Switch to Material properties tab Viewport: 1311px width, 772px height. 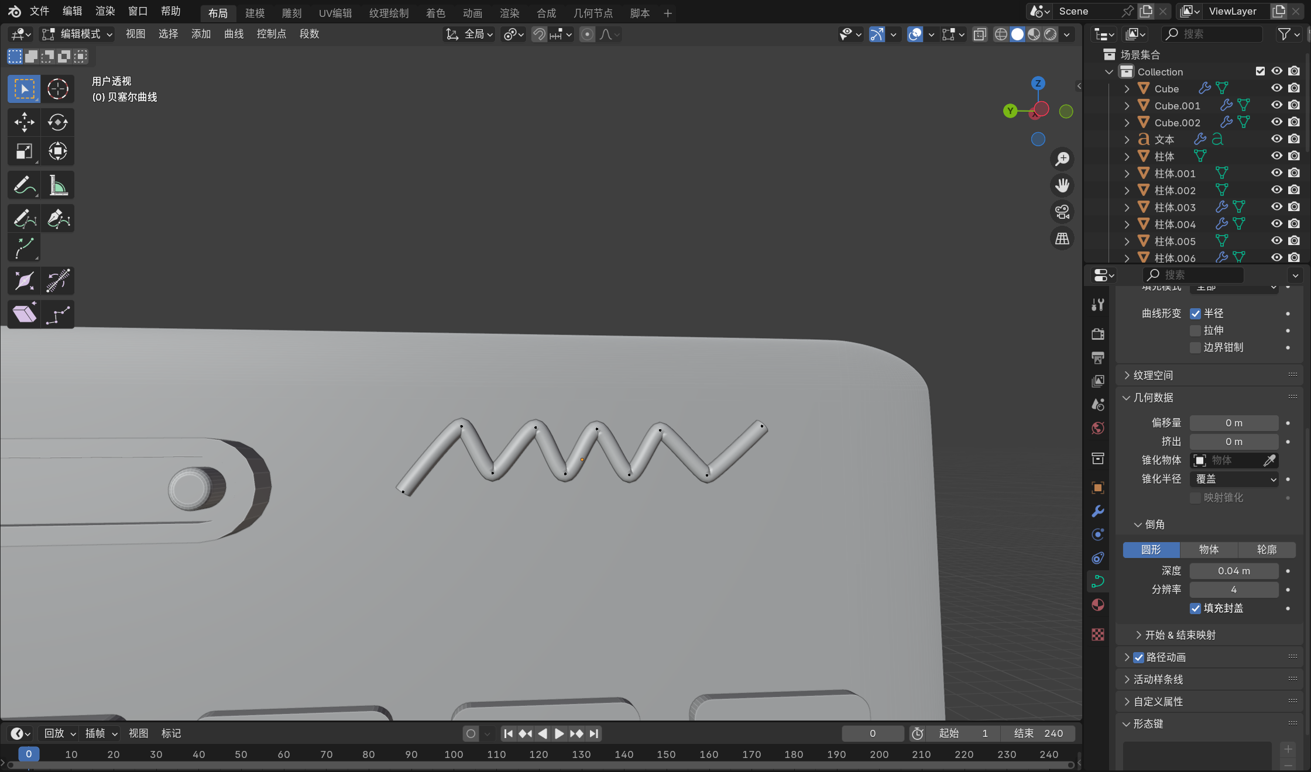1098,605
